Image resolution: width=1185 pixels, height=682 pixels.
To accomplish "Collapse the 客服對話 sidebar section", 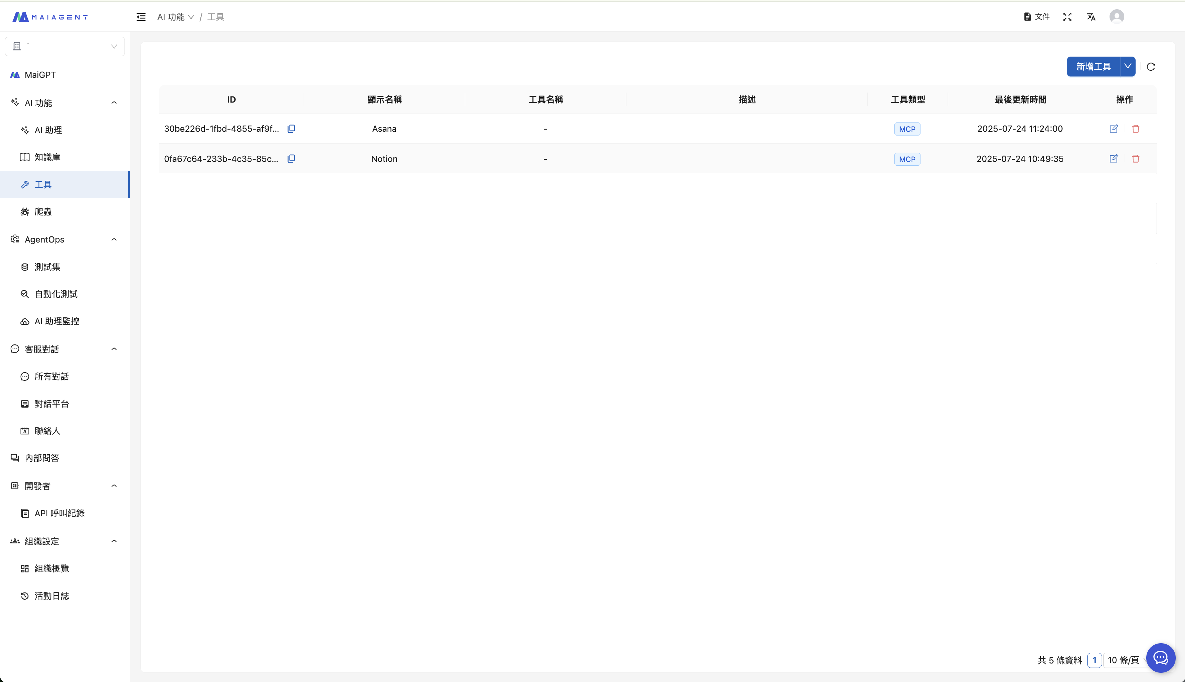I will [x=114, y=349].
